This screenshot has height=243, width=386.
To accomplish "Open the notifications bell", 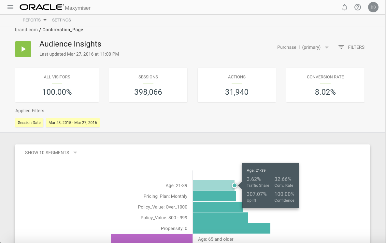I will [x=344, y=7].
